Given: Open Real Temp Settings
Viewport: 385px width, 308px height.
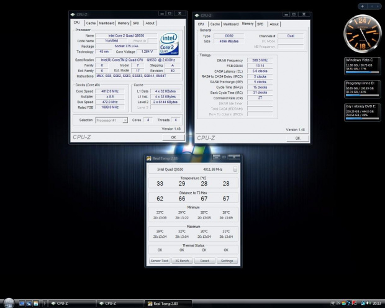Looking at the screenshot, I should coord(227,261).
